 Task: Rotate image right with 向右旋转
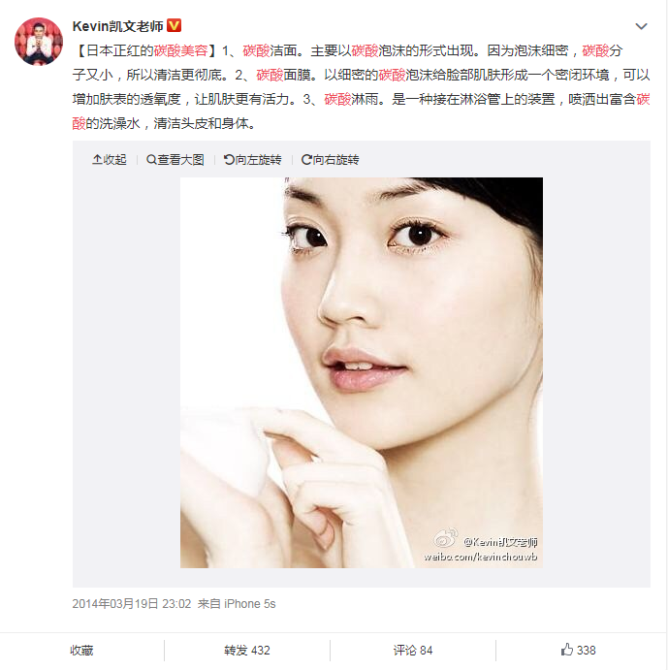click(331, 160)
